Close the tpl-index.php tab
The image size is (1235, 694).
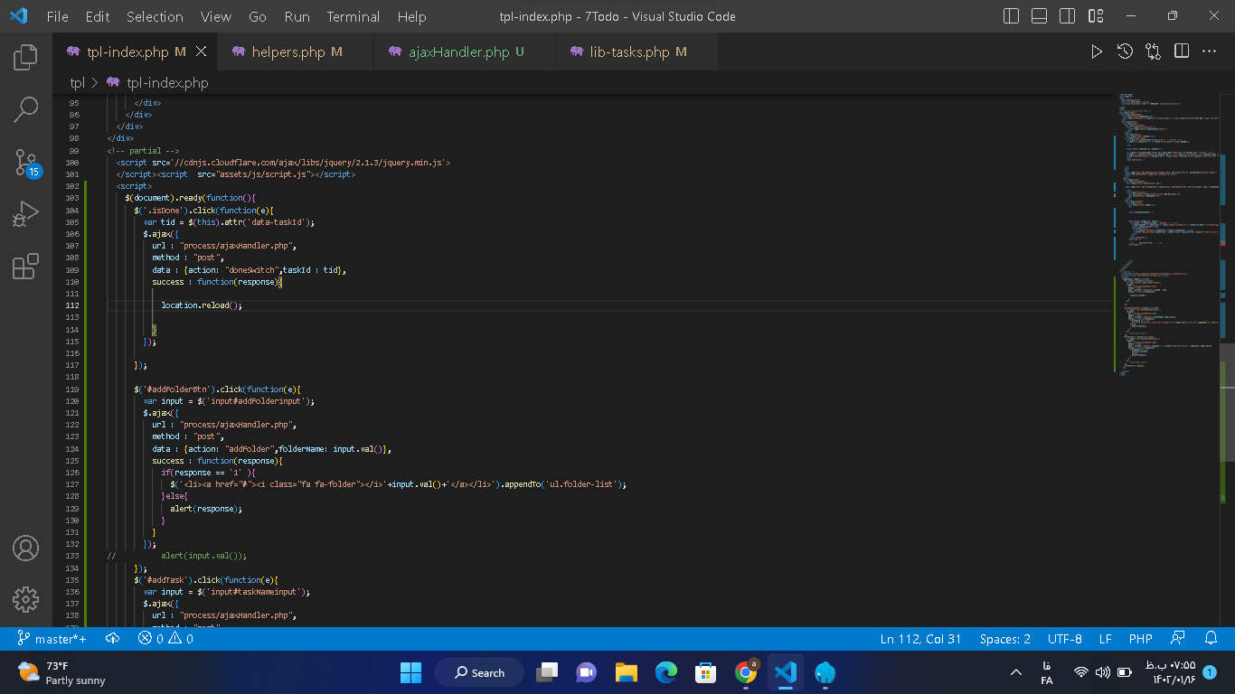(201, 52)
